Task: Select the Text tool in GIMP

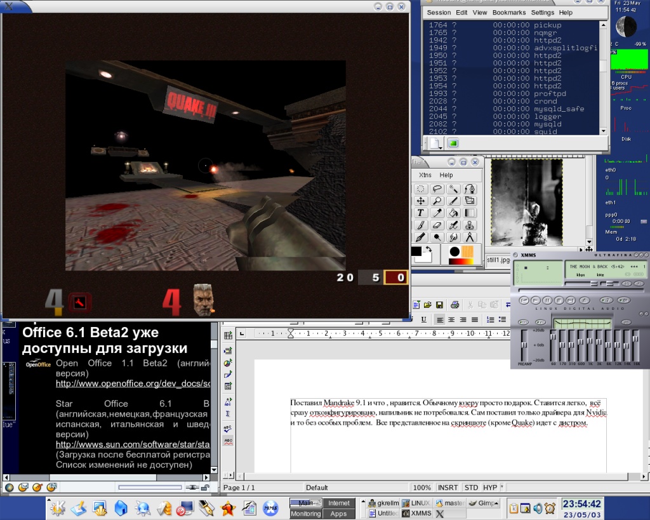Action: click(x=420, y=213)
